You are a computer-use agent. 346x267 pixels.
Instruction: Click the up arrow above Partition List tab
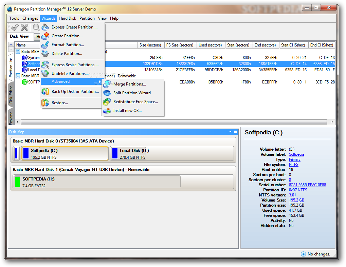11,44
